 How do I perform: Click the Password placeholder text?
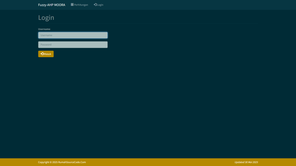click(46, 45)
